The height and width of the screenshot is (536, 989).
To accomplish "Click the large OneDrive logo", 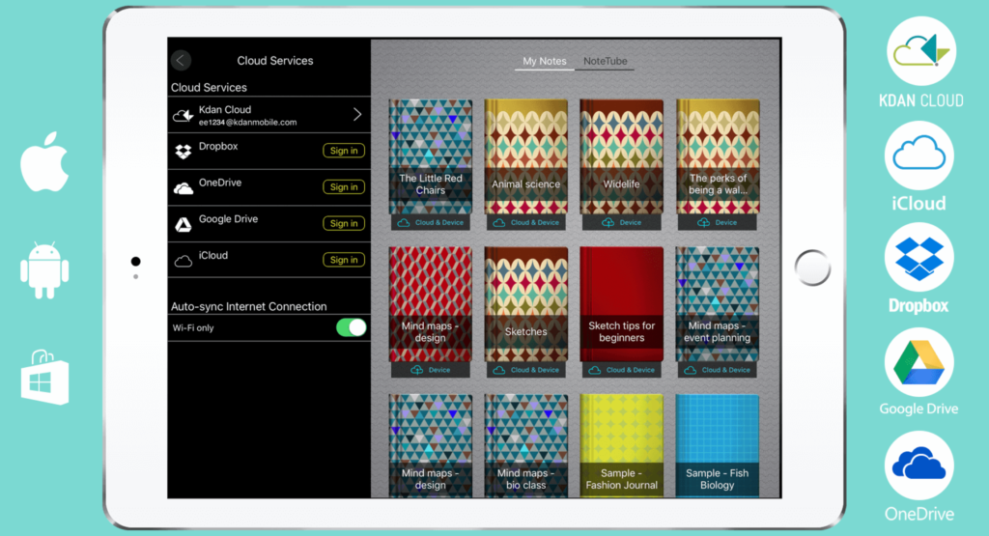I will point(919,465).
